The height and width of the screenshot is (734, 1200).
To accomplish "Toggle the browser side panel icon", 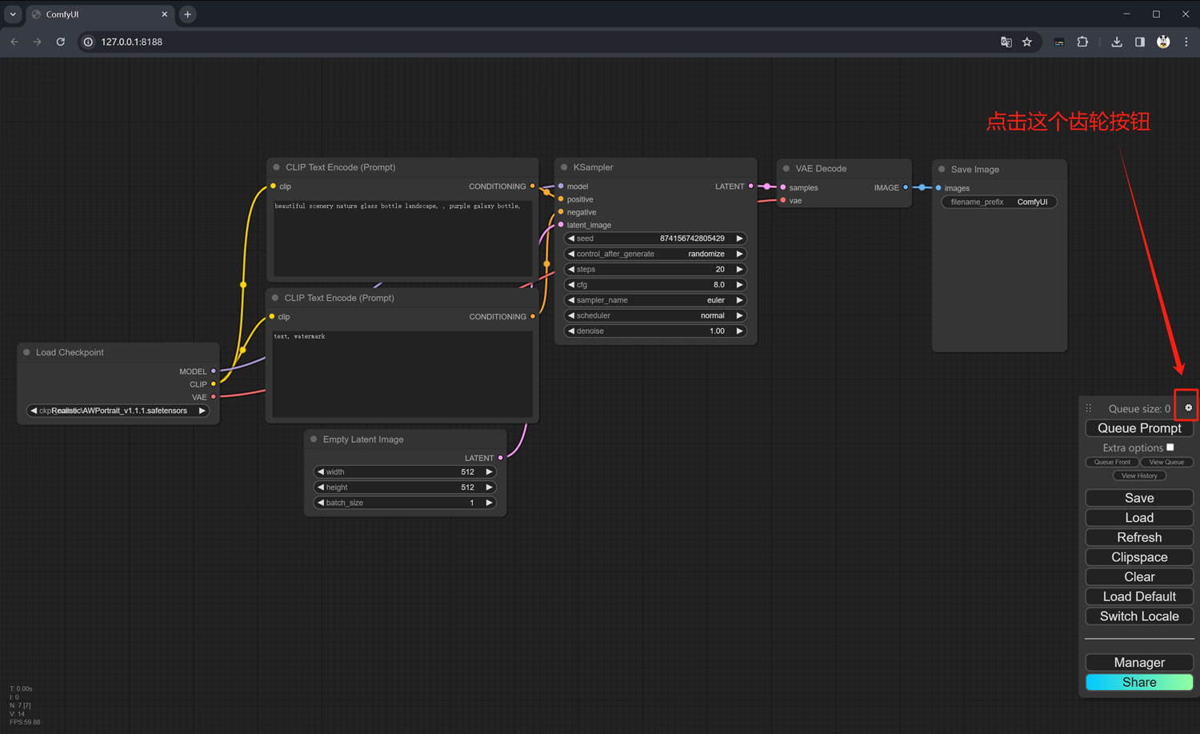I will [x=1140, y=42].
